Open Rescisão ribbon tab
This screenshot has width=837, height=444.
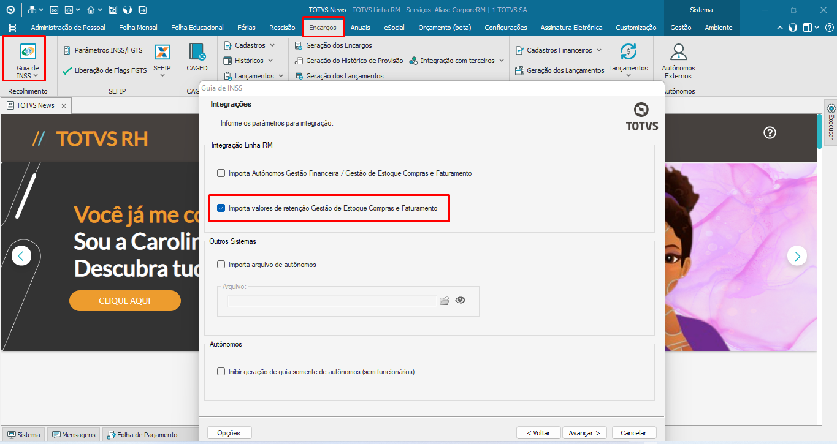click(282, 28)
